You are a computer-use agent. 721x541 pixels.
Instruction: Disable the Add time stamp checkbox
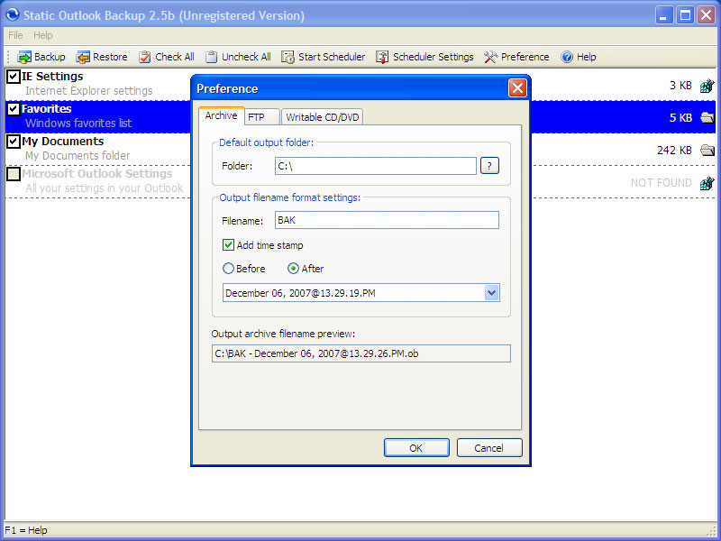coord(228,244)
